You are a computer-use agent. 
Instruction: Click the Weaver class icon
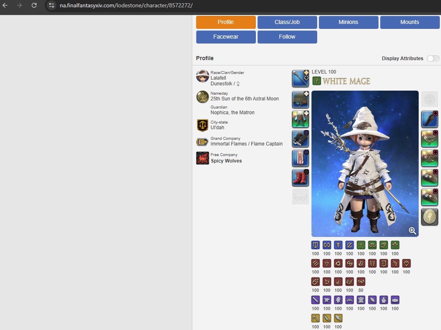point(372,300)
